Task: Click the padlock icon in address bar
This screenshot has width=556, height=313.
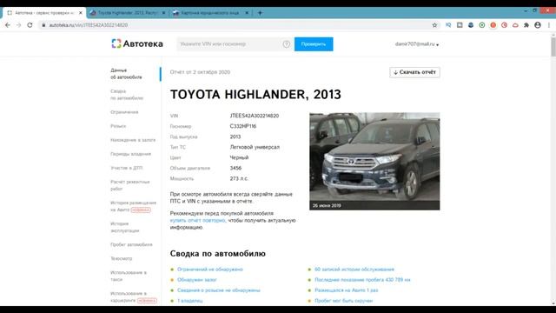Action: [43, 25]
